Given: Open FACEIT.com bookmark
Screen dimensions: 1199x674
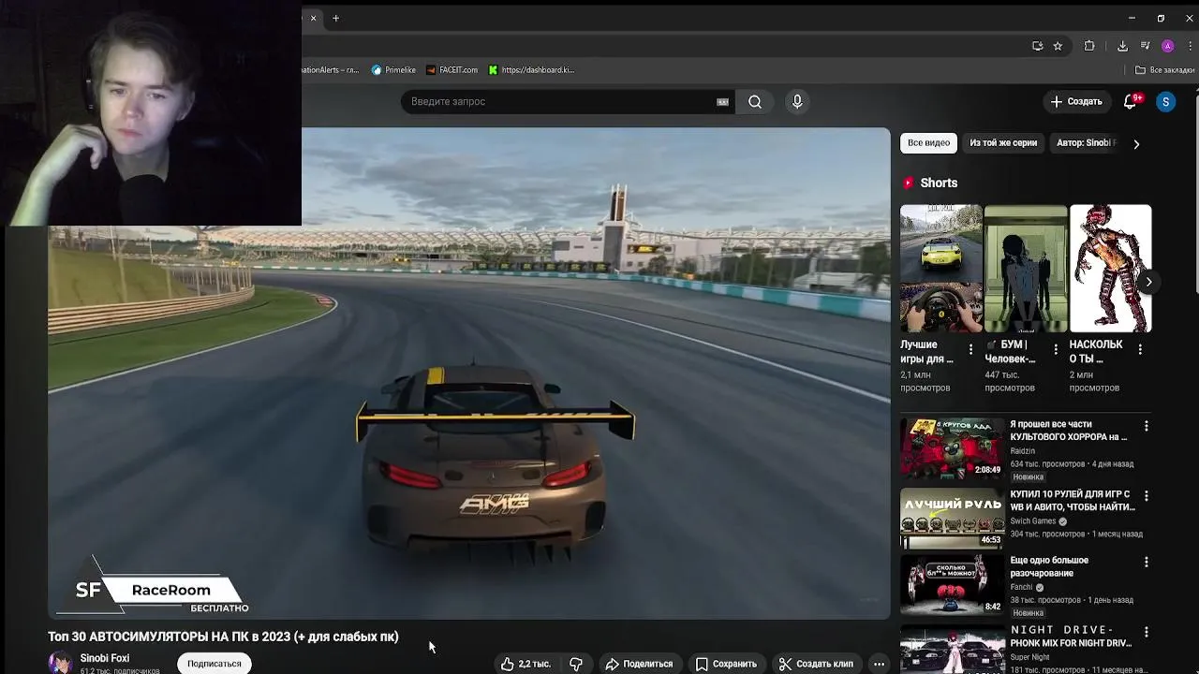Looking at the screenshot, I should coord(451,70).
